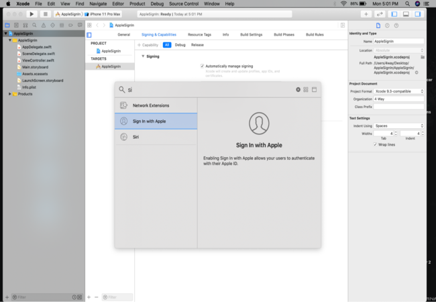Switch to the Build Settings tab

pos(251,35)
